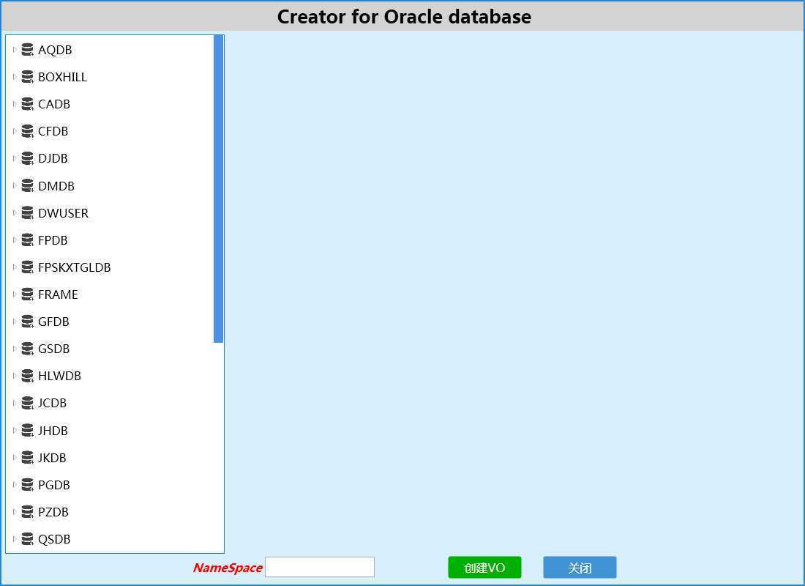Expand the BOXHILL tree node
805x586 pixels.
pyautogui.click(x=15, y=77)
